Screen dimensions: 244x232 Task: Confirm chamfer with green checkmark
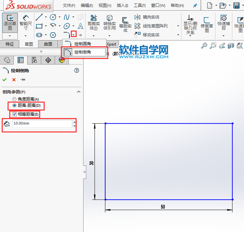point(4,80)
